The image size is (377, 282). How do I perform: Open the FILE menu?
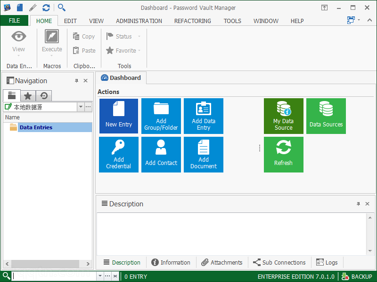point(15,21)
